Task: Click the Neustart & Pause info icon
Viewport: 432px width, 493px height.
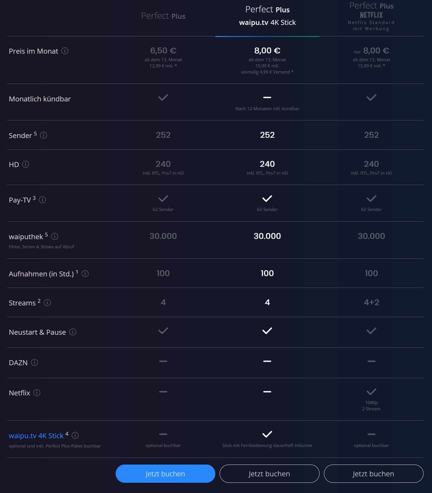Action: (73, 332)
